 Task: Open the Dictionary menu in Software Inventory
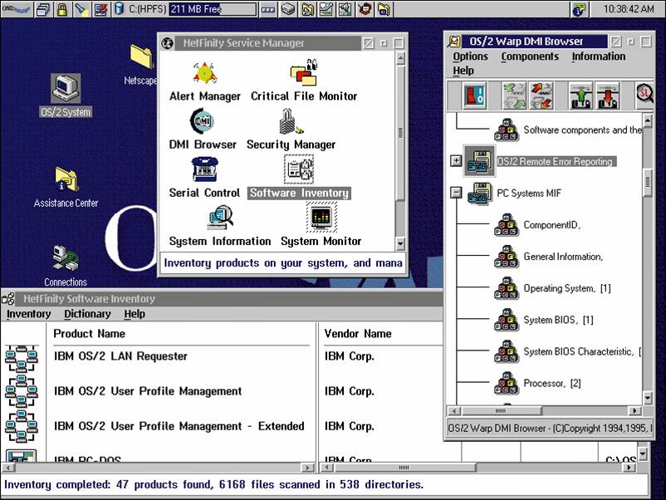[87, 314]
